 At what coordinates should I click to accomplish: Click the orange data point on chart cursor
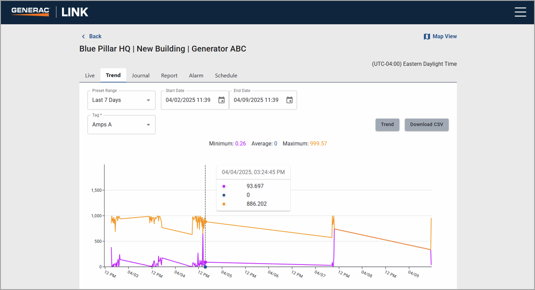pyautogui.click(x=205, y=222)
